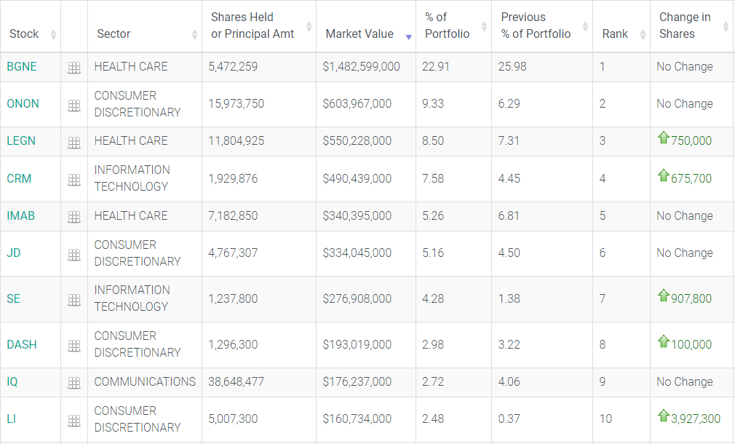
Task: Select market value $340,395,000
Action: (x=357, y=215)
